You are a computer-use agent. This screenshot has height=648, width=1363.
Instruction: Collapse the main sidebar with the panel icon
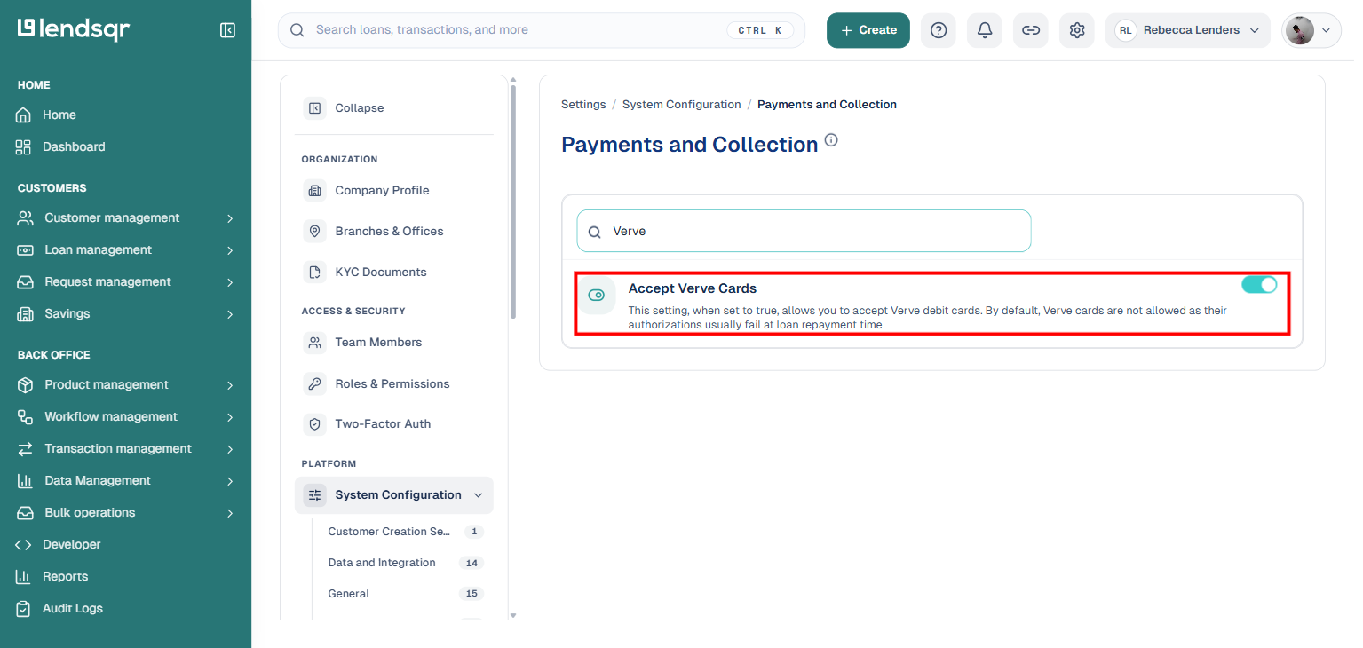pyautogui.click(x=227, y=30)
